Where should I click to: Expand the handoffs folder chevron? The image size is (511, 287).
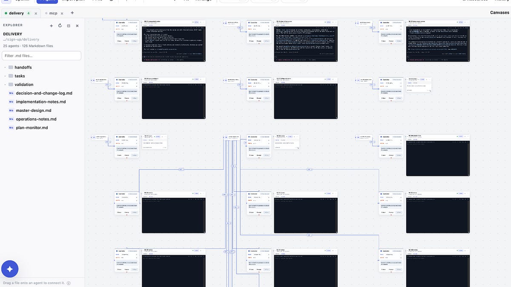pyautogui.click(x=5, y=67)
